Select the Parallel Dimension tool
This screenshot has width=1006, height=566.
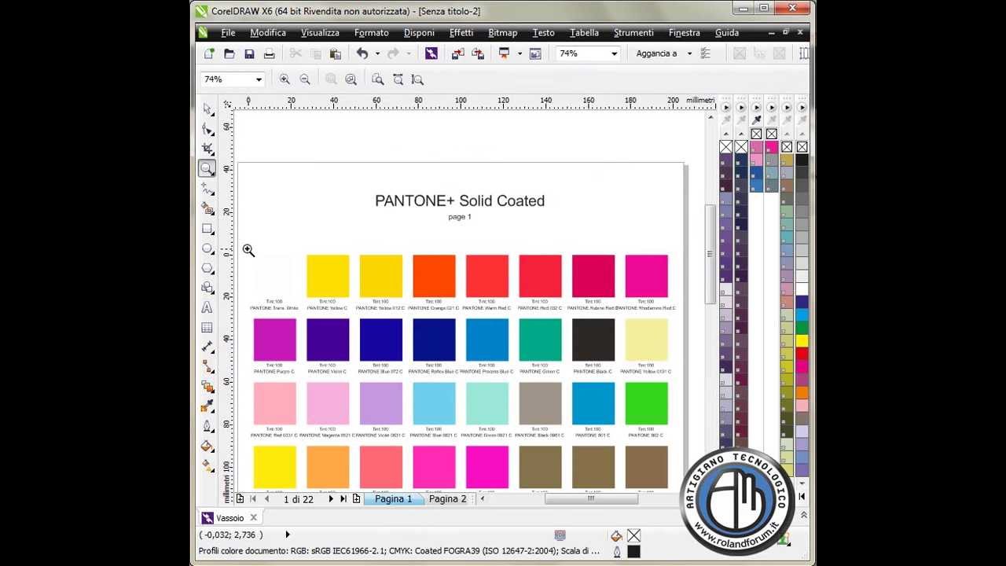pyautogui.click(x=207, y=347)
